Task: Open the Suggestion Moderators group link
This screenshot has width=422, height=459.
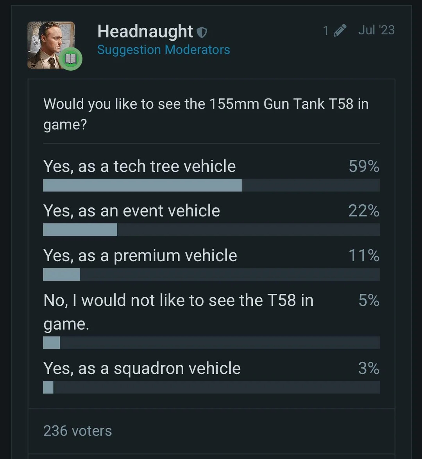Action: [x=163, y=50]
